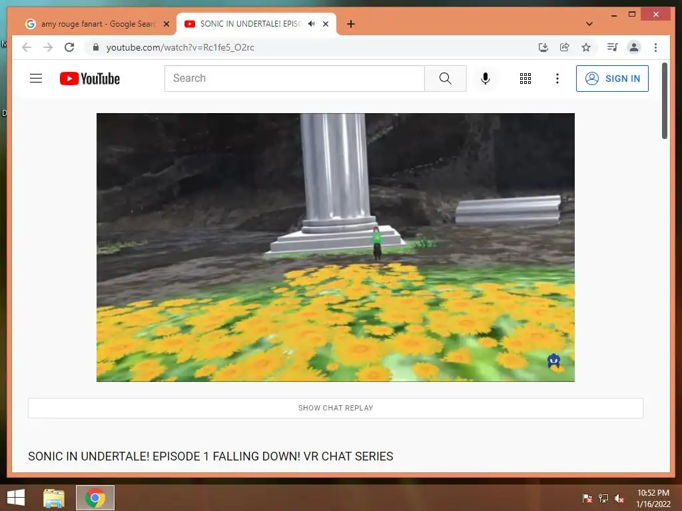Go back to the previous page

point(27,47)
